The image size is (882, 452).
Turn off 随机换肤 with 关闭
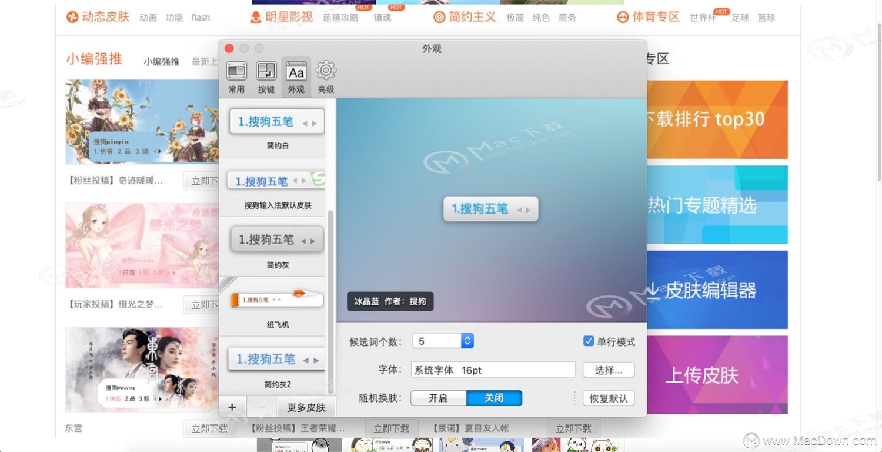pyautogui.click(x=494, y=398)
